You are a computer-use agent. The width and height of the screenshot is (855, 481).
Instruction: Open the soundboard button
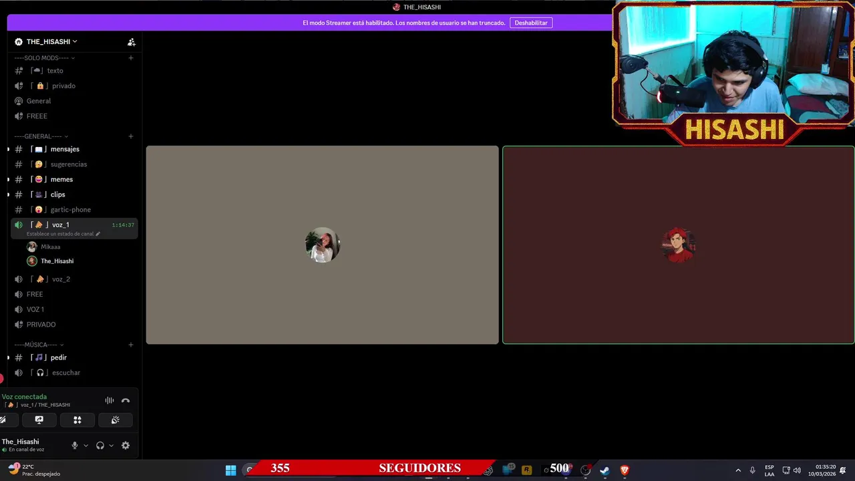(x=116, y=420)
